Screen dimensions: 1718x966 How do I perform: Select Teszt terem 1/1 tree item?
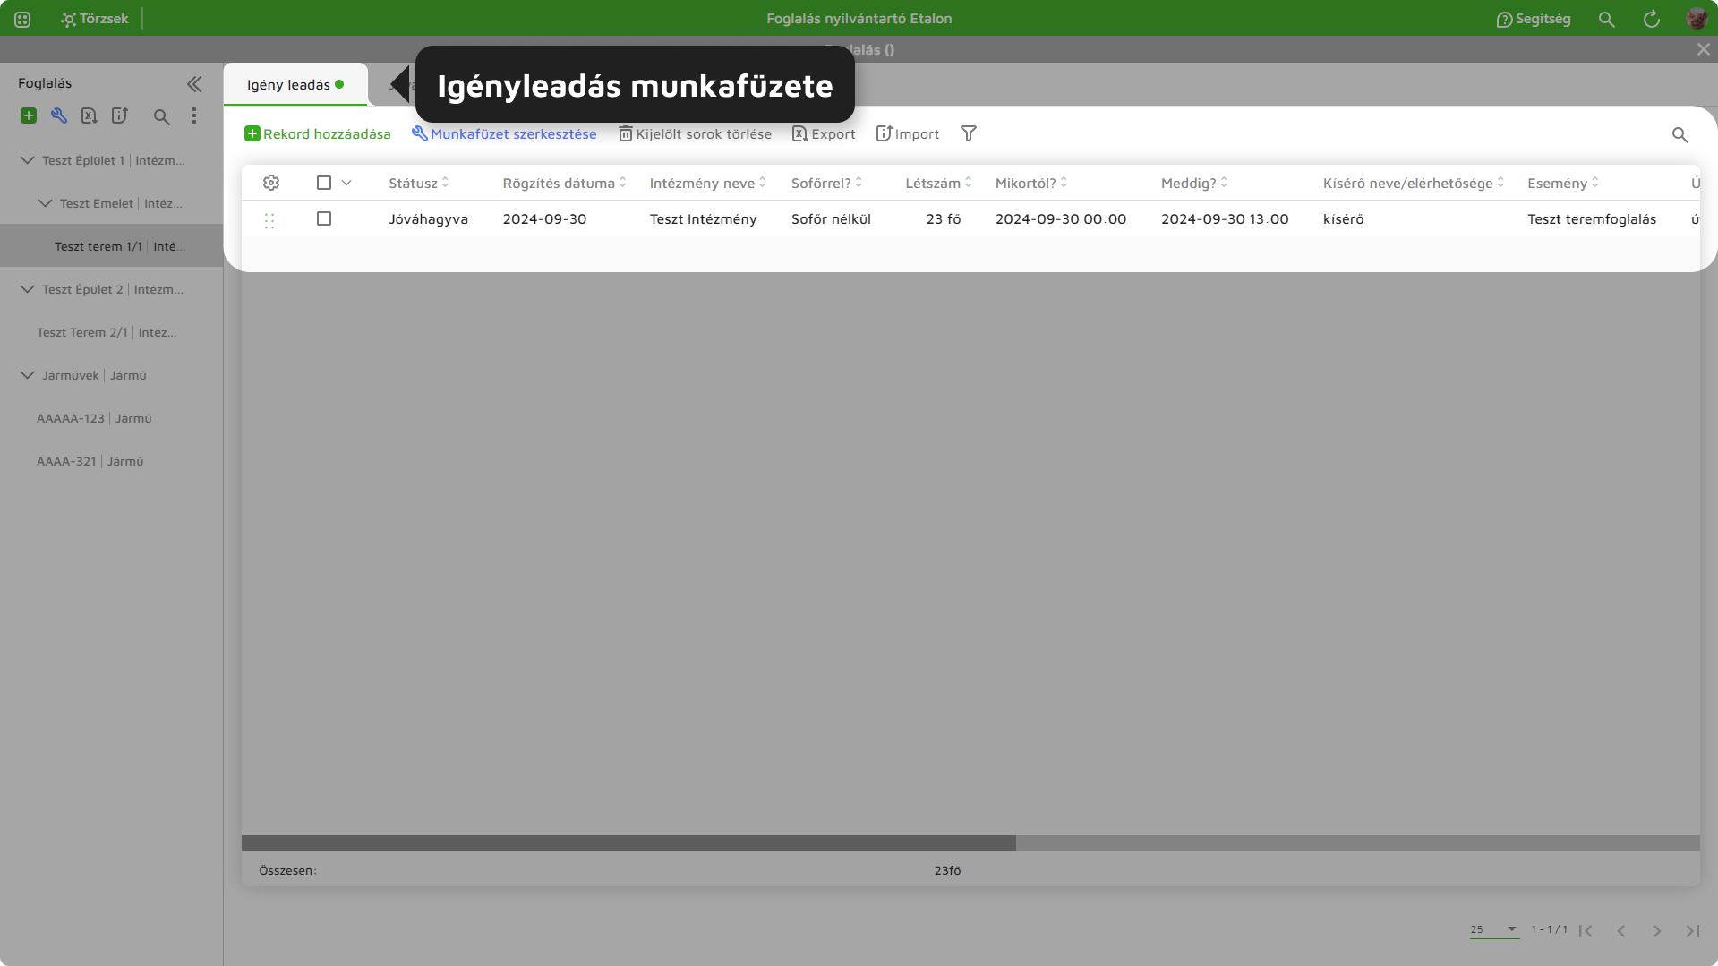(x=111, y=246)
